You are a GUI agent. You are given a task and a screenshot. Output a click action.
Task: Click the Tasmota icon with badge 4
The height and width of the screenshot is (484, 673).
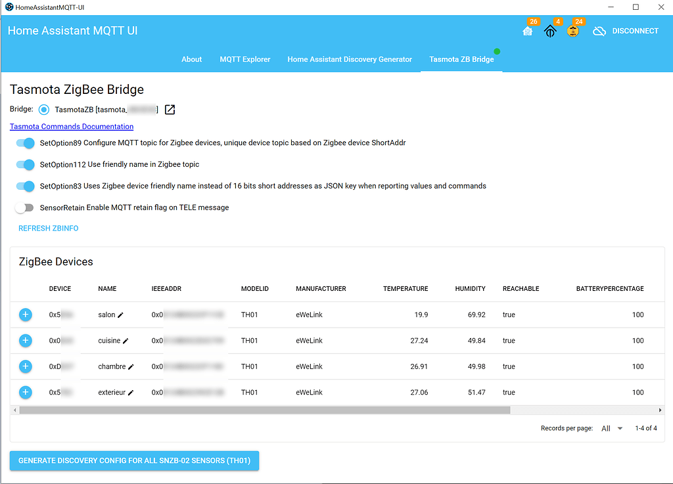pos(550,32)
